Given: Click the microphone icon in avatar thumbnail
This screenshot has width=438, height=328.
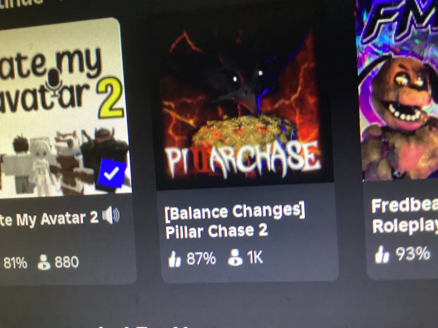Looking at the screenshot, I should (54, 82).
